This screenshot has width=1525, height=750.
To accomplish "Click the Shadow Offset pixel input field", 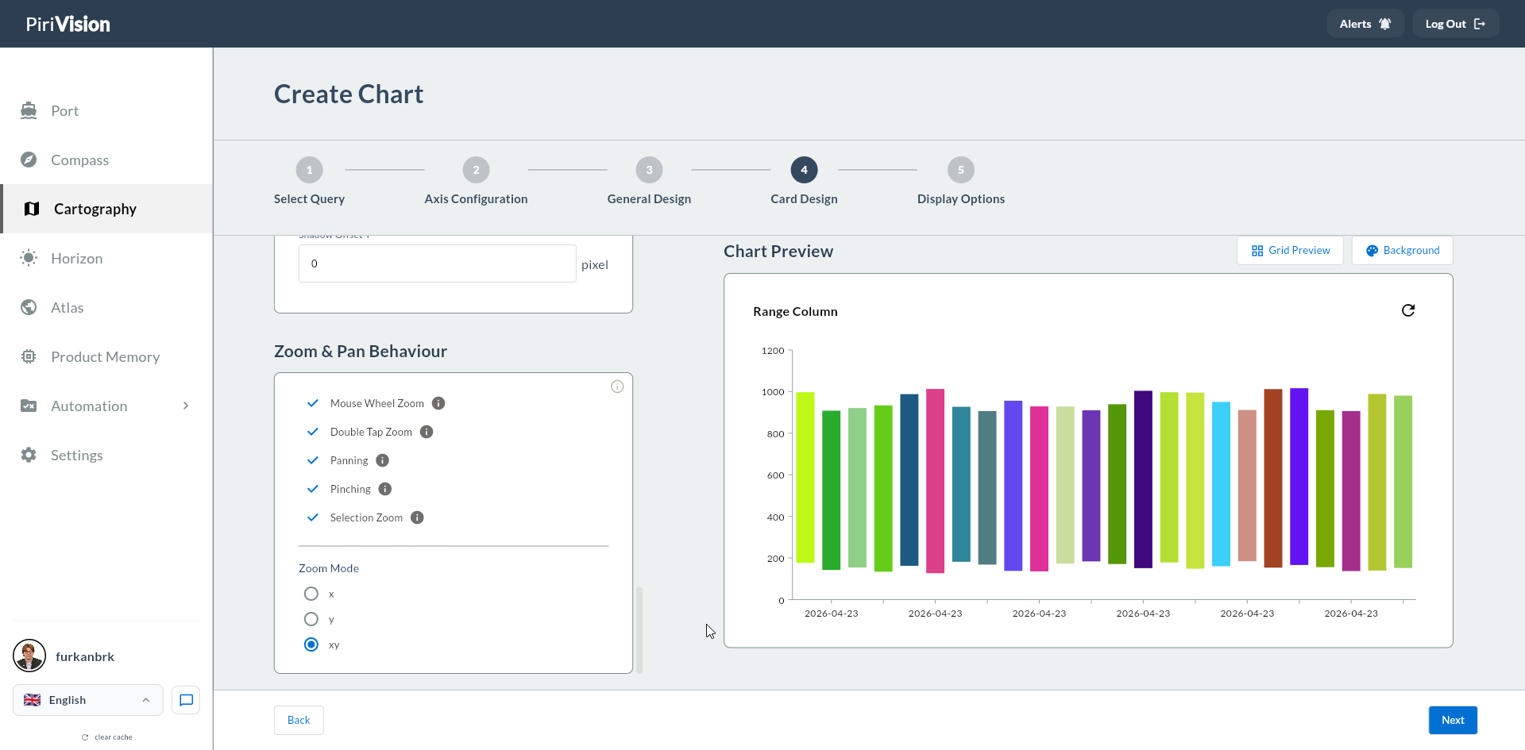I will (437, 263).
